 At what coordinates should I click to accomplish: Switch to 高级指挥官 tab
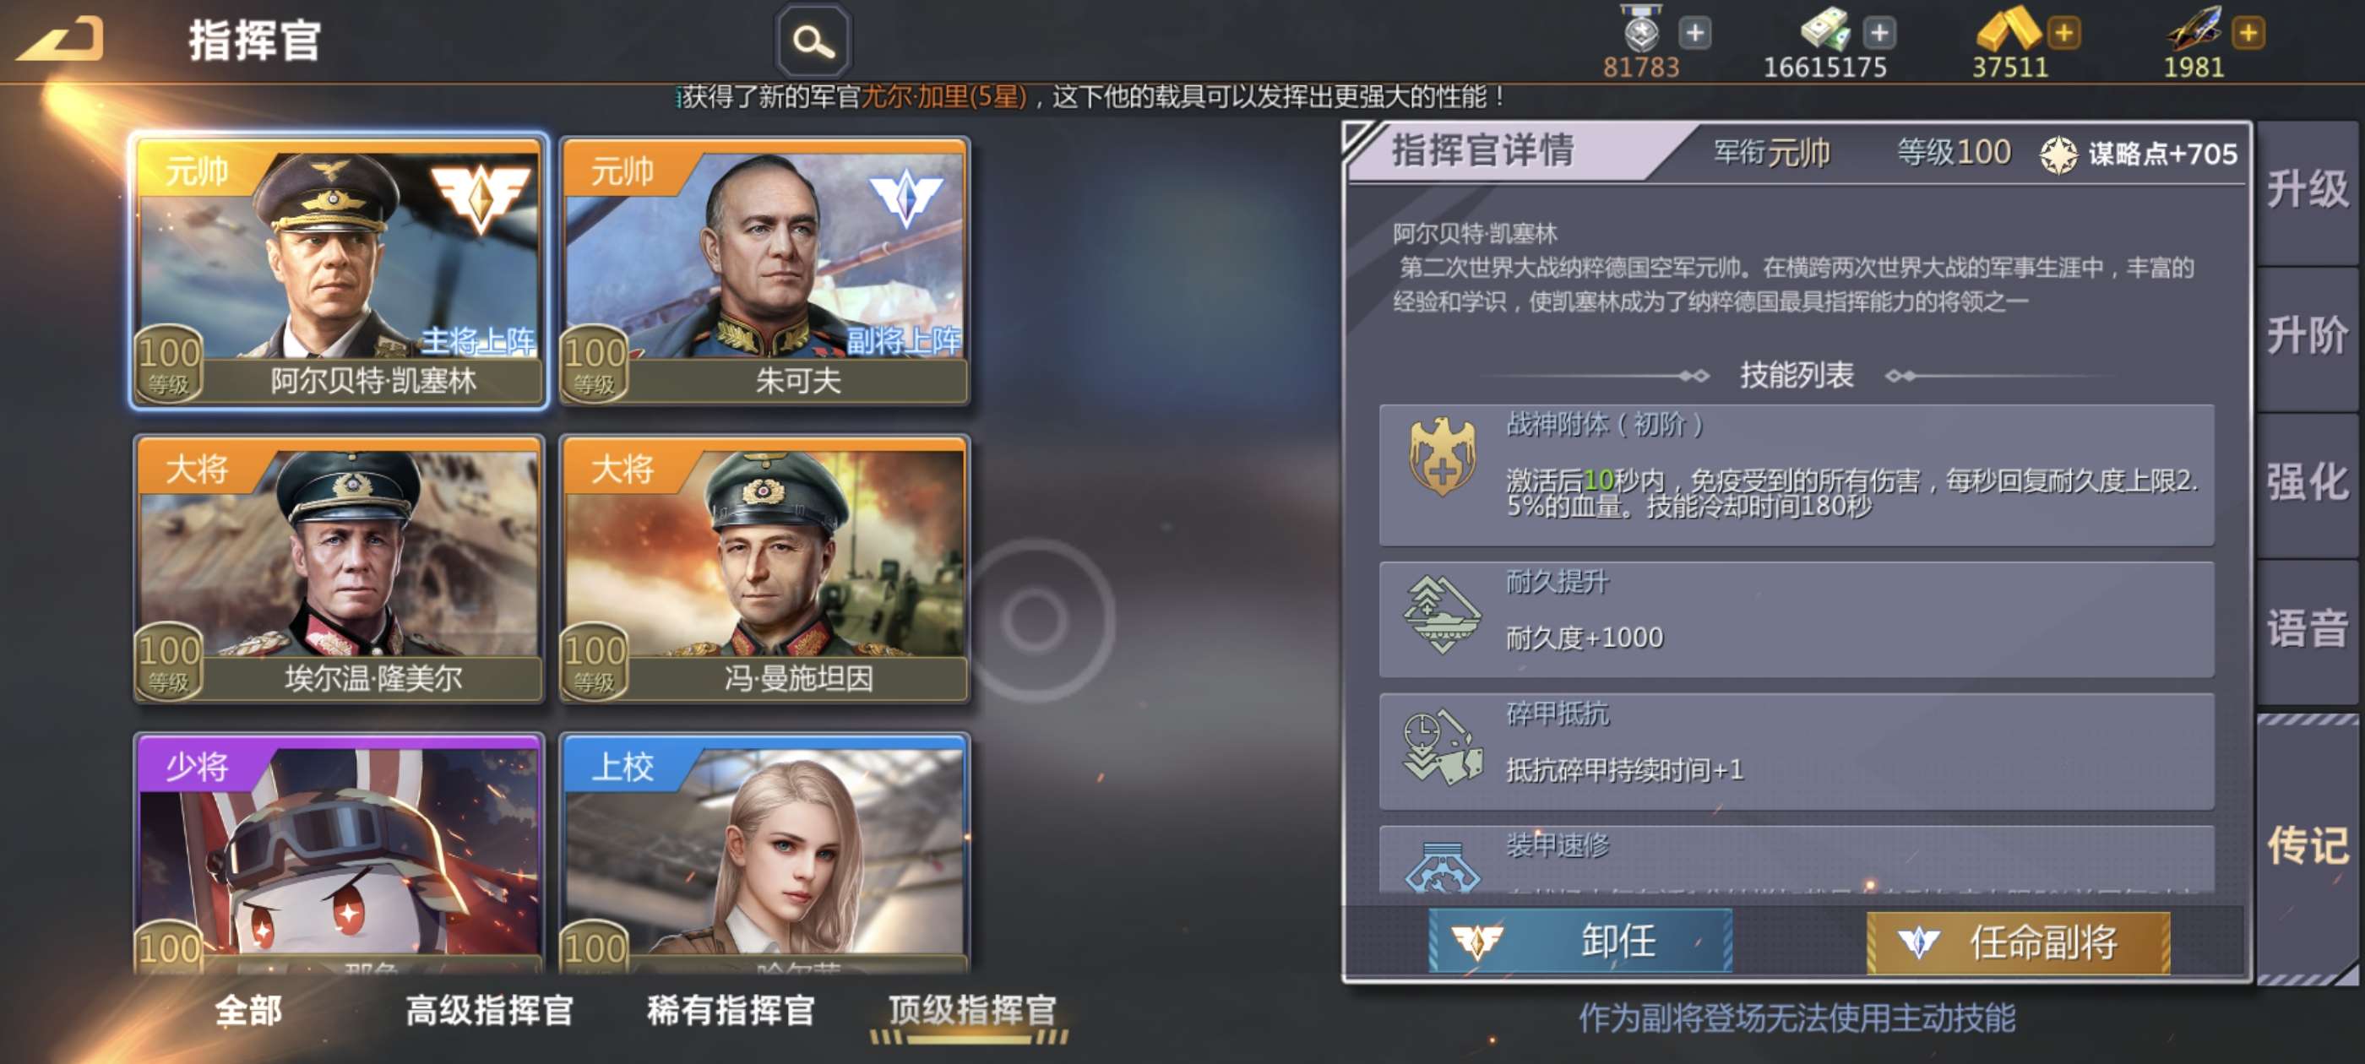[x=489, y=1010]
